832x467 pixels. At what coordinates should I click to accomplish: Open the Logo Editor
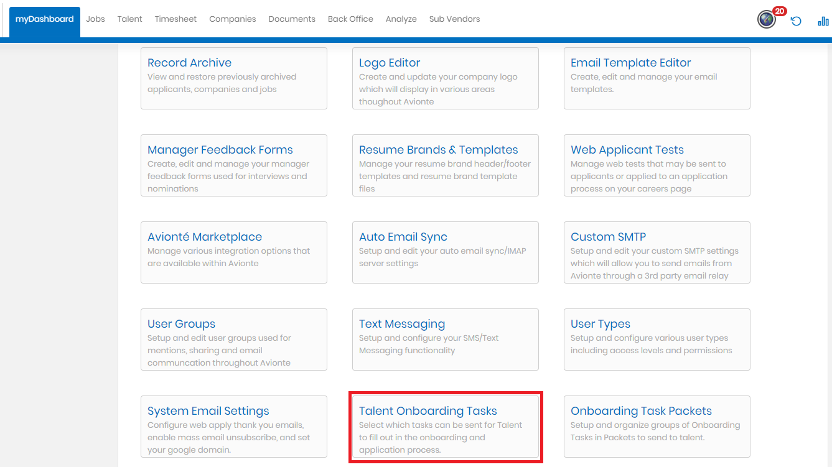(390, 63)
